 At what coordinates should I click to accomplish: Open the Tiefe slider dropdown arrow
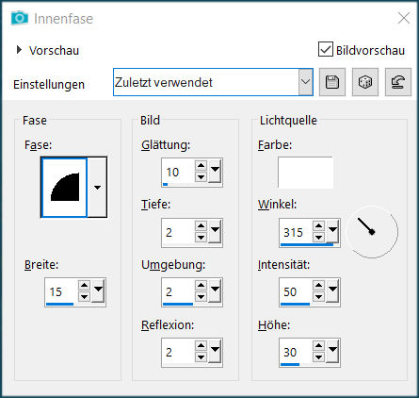[x=215, y=231]
